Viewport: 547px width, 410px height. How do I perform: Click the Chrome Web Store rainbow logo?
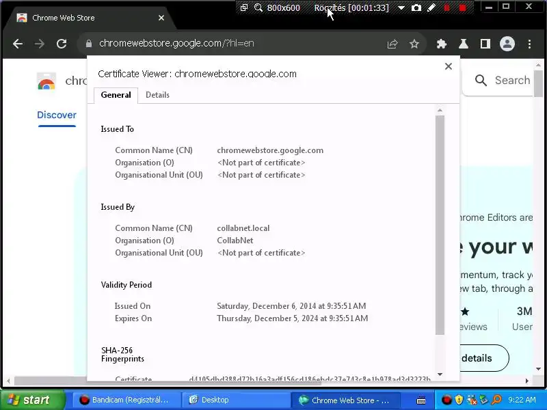tap(46, 82)
